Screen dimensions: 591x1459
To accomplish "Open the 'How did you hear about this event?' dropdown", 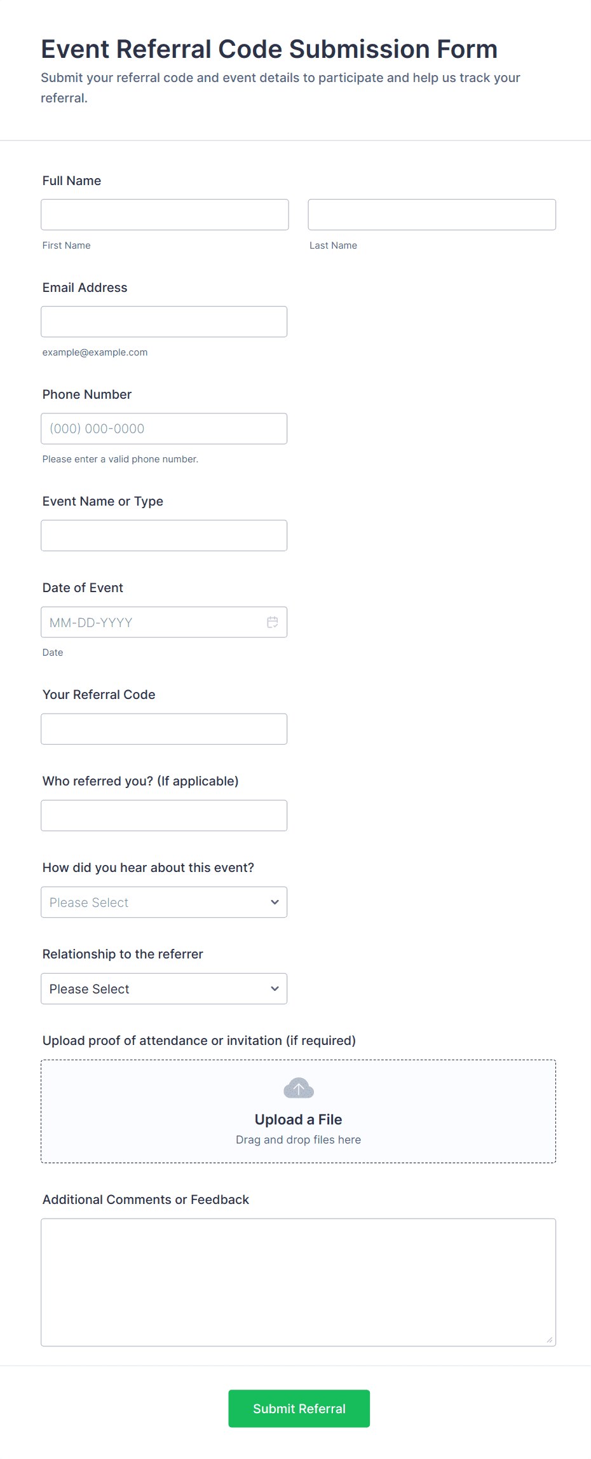I will click(163, 902).
